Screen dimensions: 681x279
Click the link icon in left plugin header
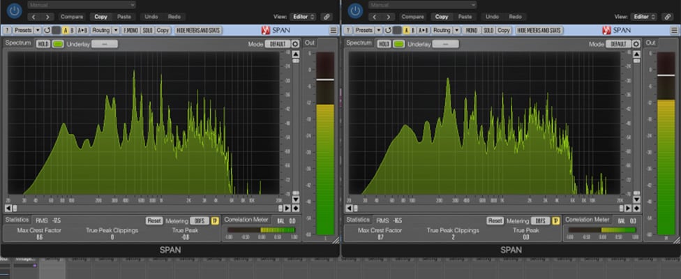click(x=327, y=17)
